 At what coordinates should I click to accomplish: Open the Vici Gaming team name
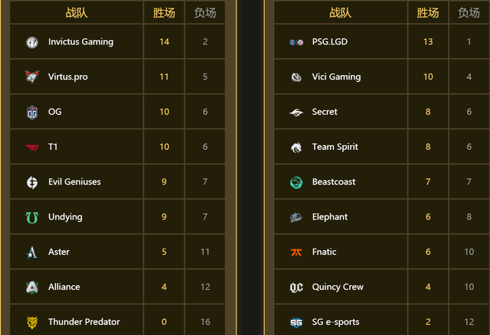336,76
